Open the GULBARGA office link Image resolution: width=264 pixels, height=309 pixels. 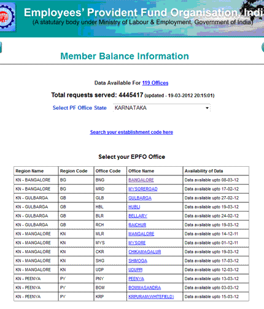click(140, 198)
